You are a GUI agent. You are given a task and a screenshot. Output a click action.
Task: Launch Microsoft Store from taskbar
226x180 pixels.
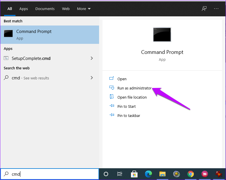pos(134,174)
